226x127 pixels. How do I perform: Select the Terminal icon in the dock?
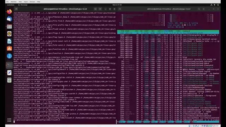click(10, 65)
